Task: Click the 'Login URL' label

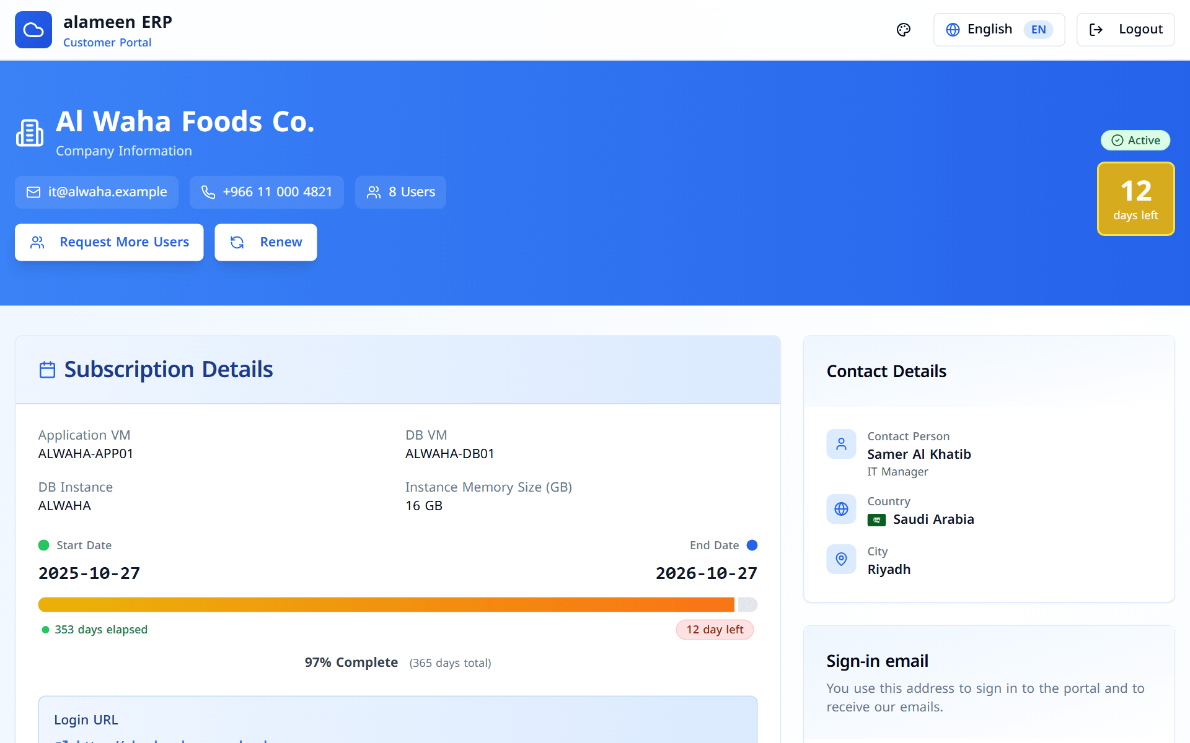Action: coord(86,720)
